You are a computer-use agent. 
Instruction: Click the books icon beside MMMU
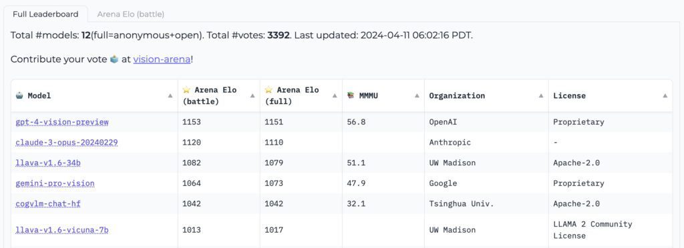pos(351,95)
